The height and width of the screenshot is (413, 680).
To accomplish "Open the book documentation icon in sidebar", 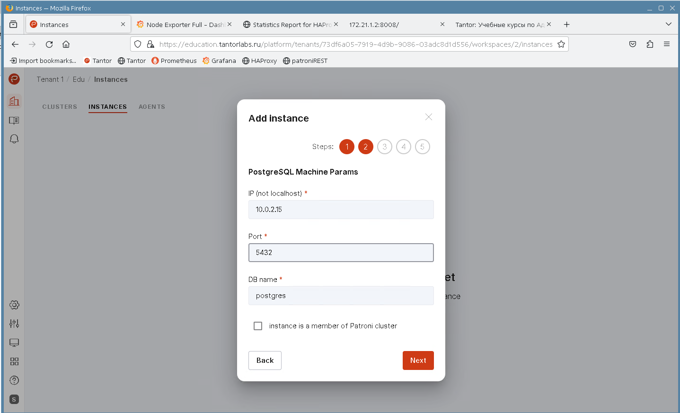I will click(14, 121).
